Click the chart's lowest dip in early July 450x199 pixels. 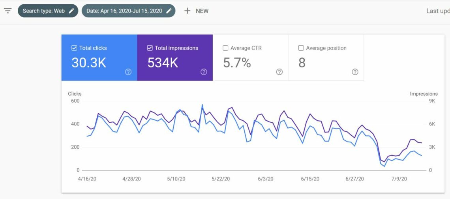point(384,166)
